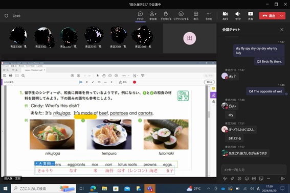
Task: Click the send message arrow icon
Action: coord(282,178)
